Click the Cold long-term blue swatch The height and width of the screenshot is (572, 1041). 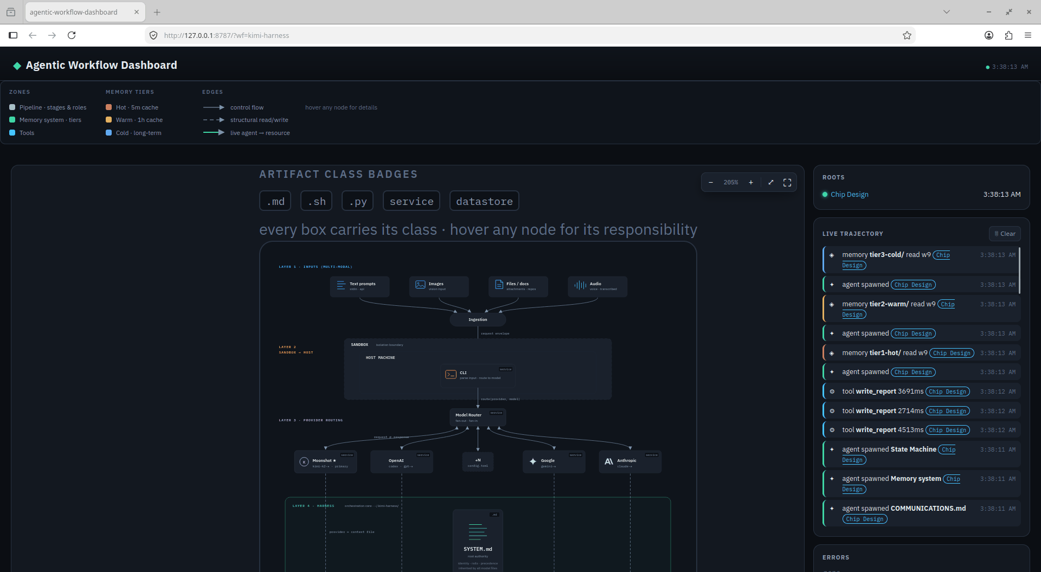click(x=109, y=133)
